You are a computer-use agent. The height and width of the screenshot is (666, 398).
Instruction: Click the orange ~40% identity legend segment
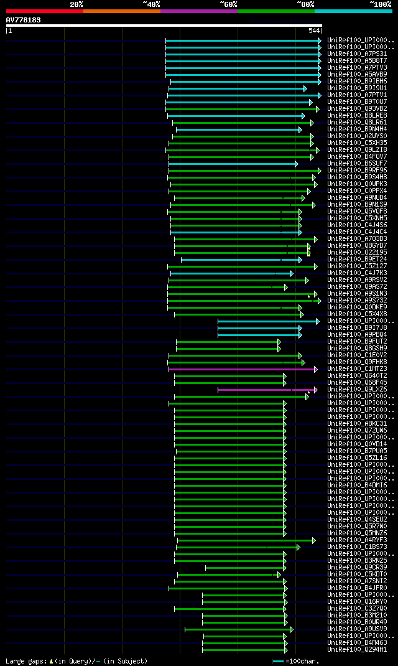click(x=122, y=11)
